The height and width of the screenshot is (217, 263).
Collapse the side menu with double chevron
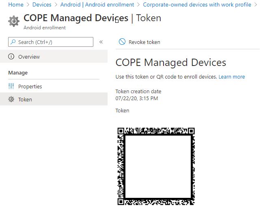coord(101,42)
